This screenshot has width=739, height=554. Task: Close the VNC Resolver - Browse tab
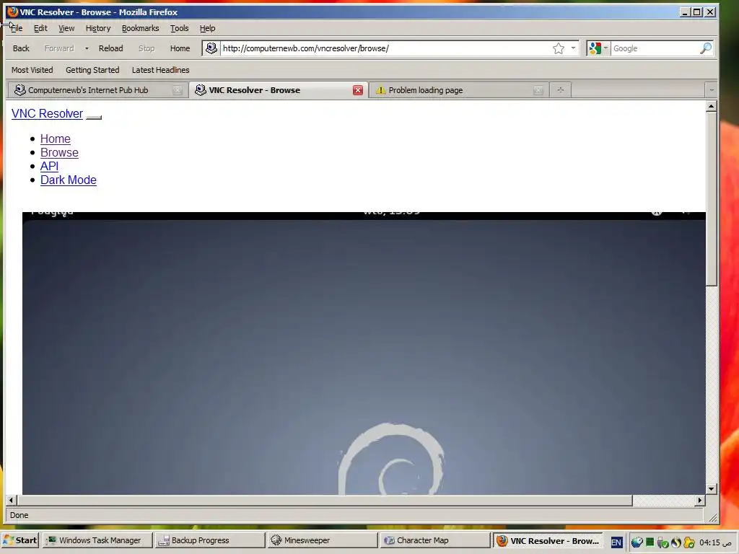(358, 90)
